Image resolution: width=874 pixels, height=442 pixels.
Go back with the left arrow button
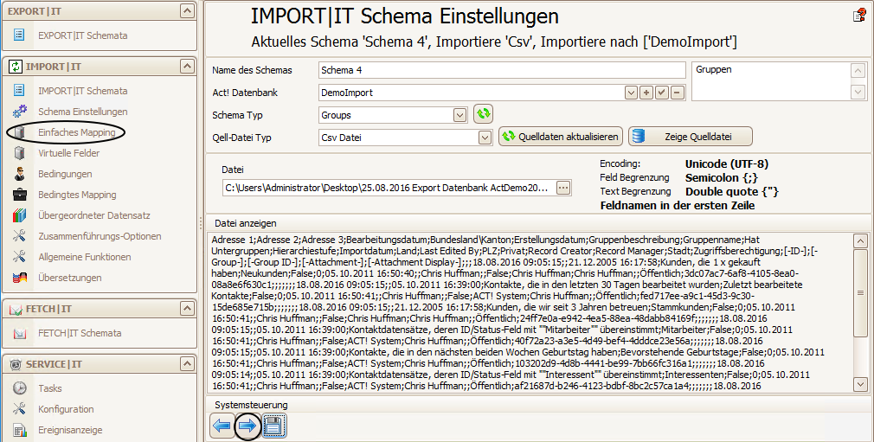[222, 426]
